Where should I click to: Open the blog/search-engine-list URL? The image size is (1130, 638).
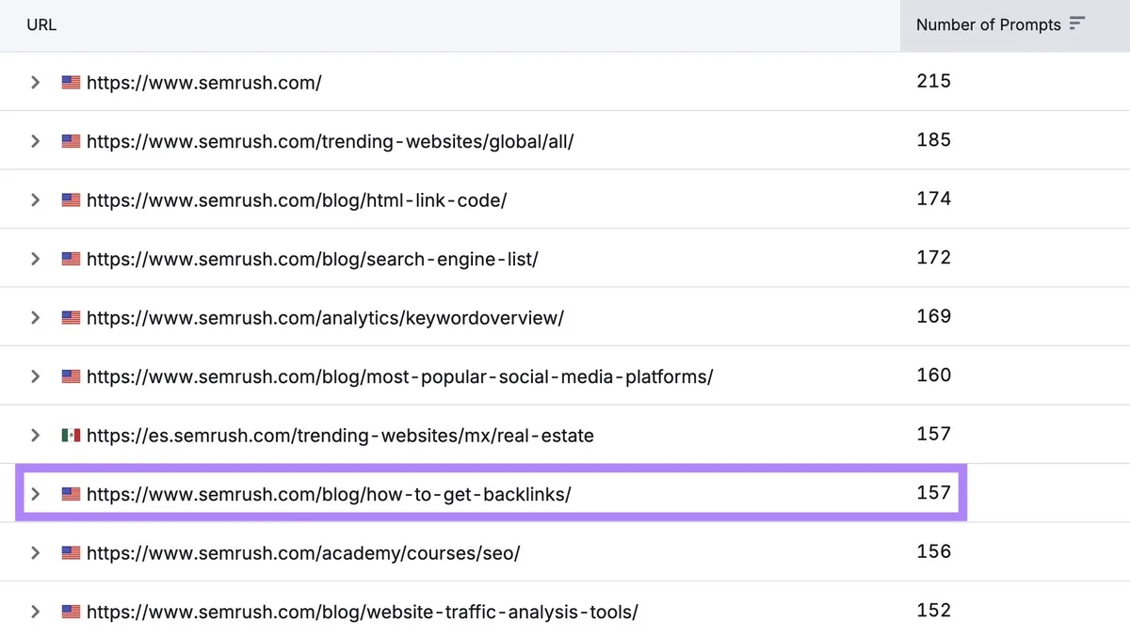click(x=313, y=259)
